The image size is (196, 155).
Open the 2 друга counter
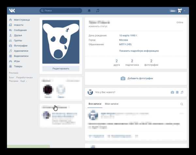coord(117,62)
